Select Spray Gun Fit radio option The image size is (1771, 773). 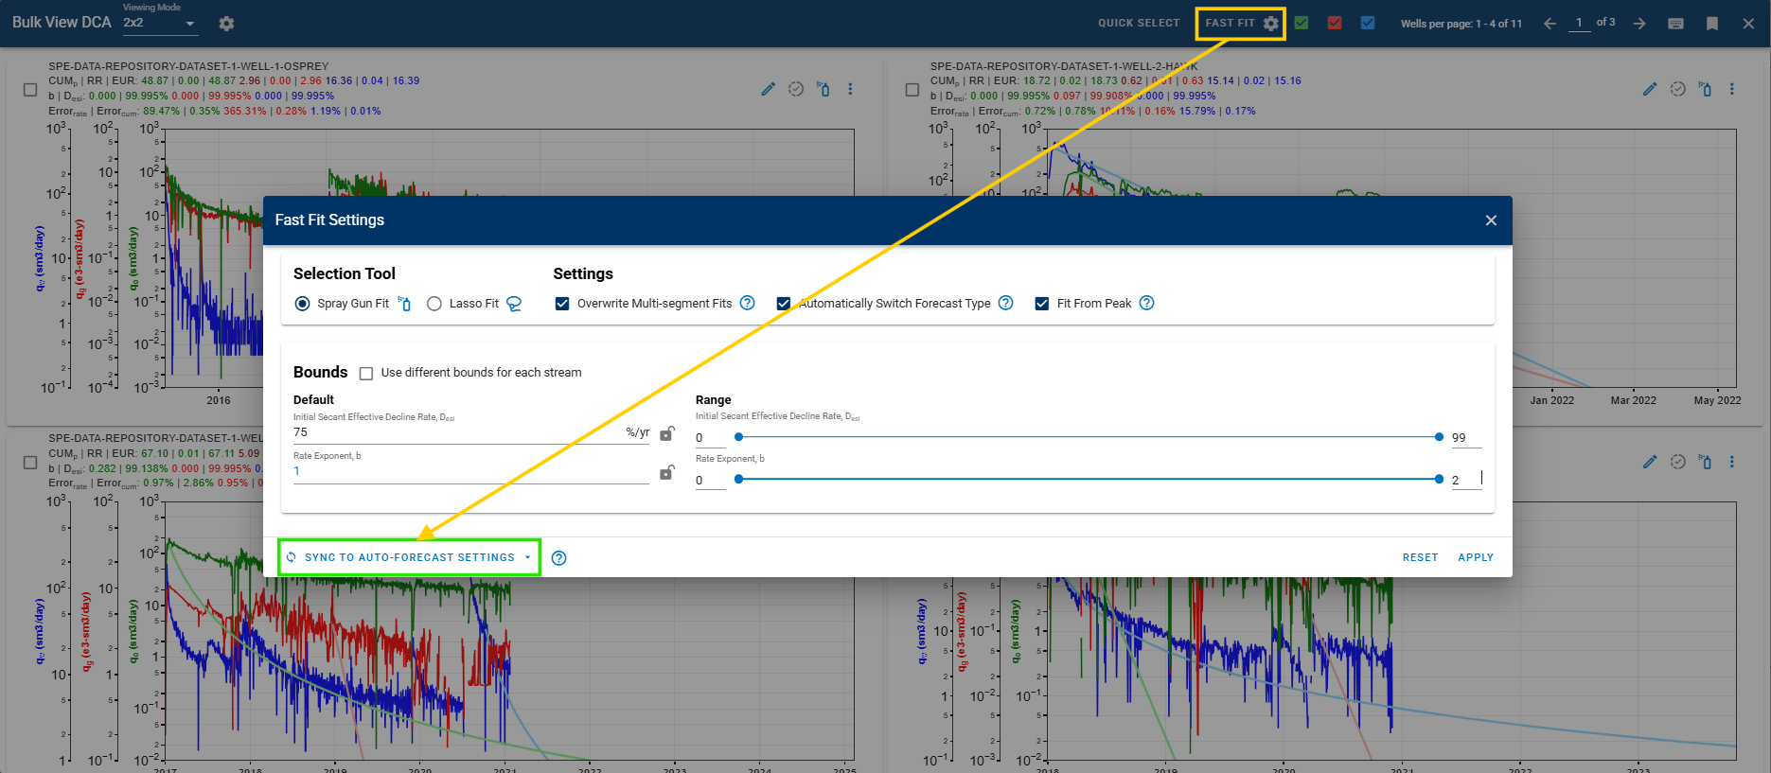302,304
